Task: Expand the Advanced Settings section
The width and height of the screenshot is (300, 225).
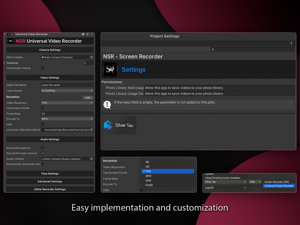Action: pyautogui.click(x=50, y=181)
